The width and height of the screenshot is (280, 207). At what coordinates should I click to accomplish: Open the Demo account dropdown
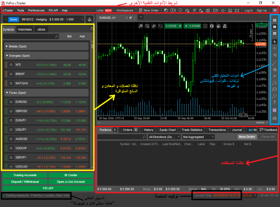82,19
